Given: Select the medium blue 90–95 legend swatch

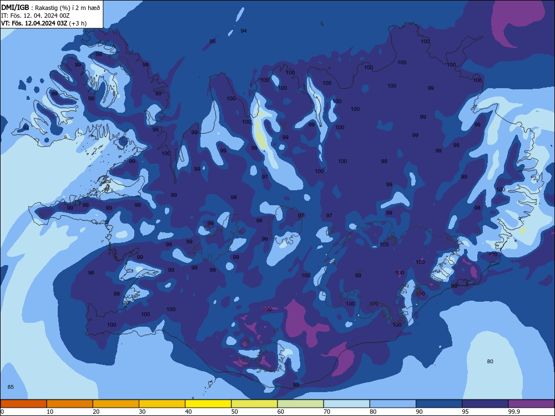Looking at the screenshot, I should pyautogui.click(x=439, y=404).
